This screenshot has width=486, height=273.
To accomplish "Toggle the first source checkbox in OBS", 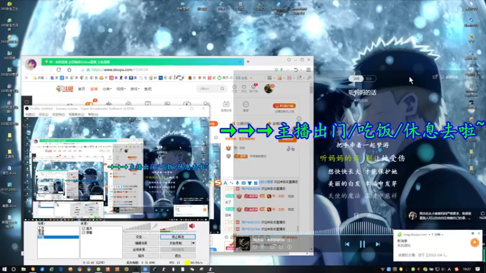I will coord(83,229).
